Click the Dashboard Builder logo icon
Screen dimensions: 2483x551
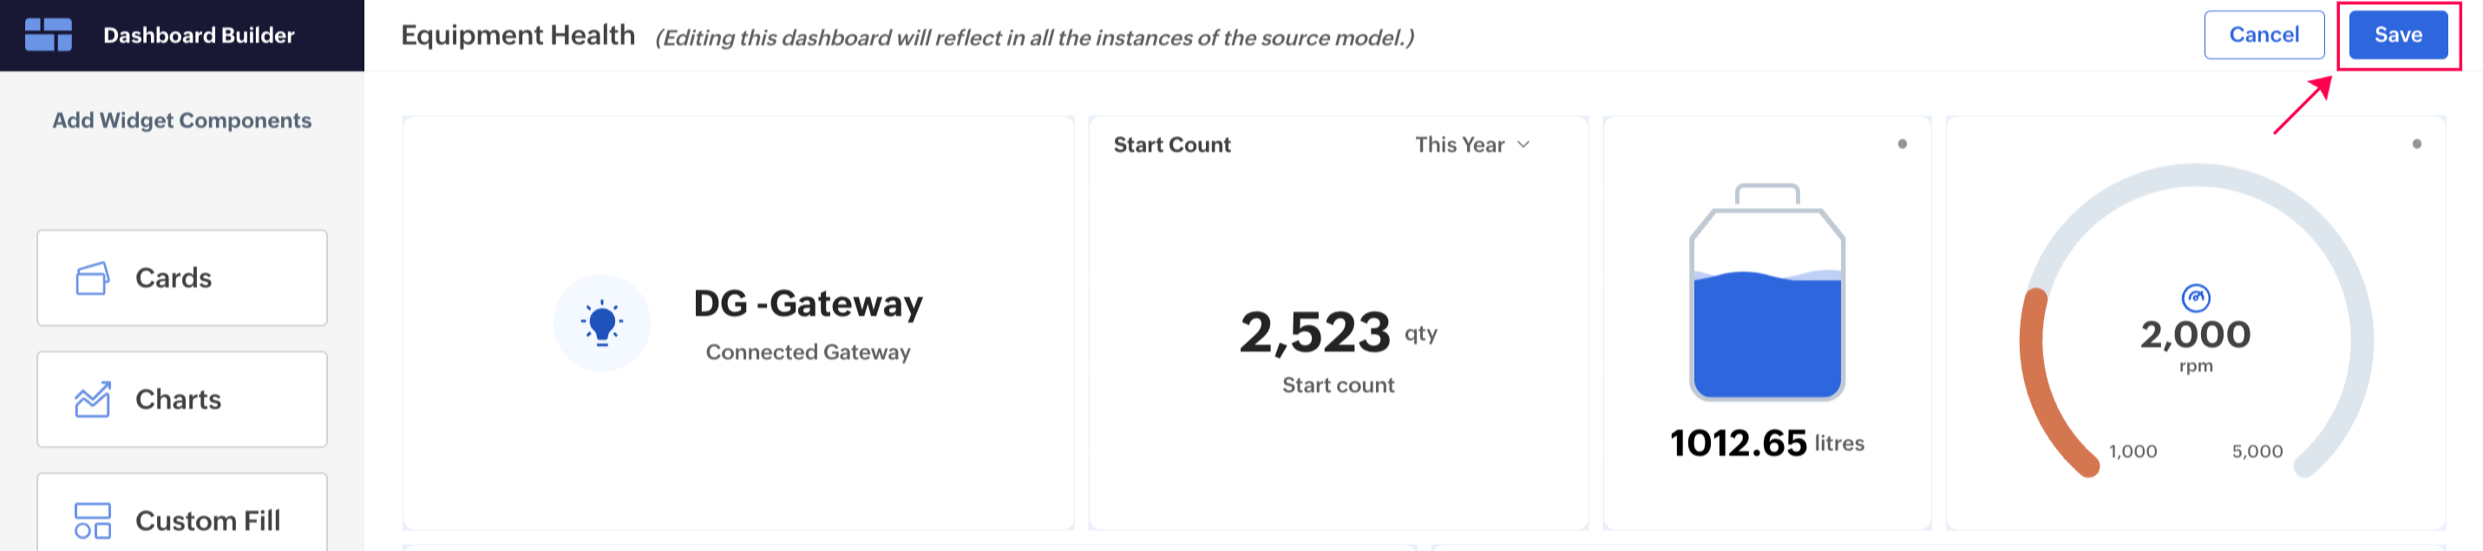click(x=49, y=35)
